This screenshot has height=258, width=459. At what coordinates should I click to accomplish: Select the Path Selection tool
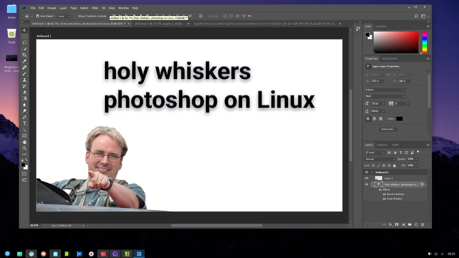tap(25, 130)
